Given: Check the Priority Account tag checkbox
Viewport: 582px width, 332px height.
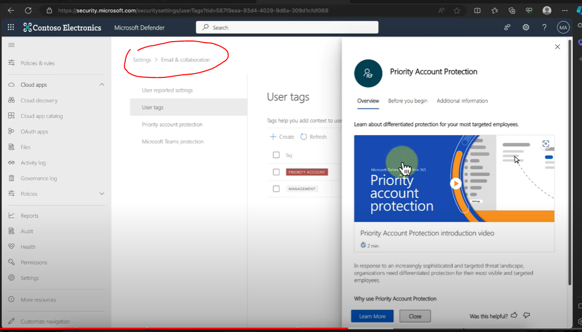Looking at the screenshot, I should [276, 172].
